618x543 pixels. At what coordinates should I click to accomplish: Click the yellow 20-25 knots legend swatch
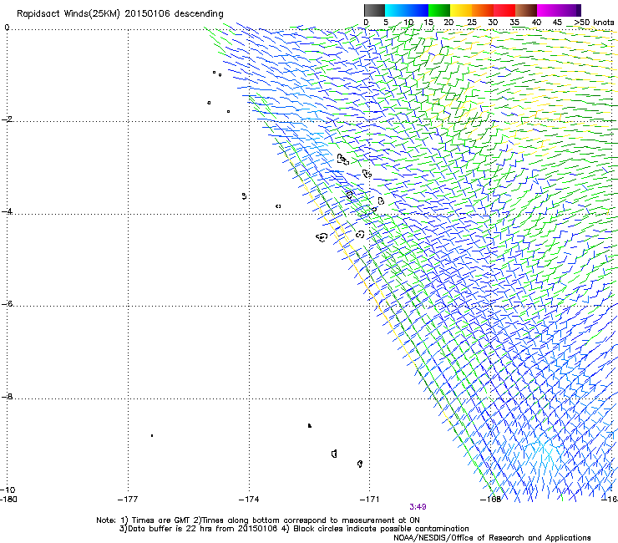pos(461,10)
